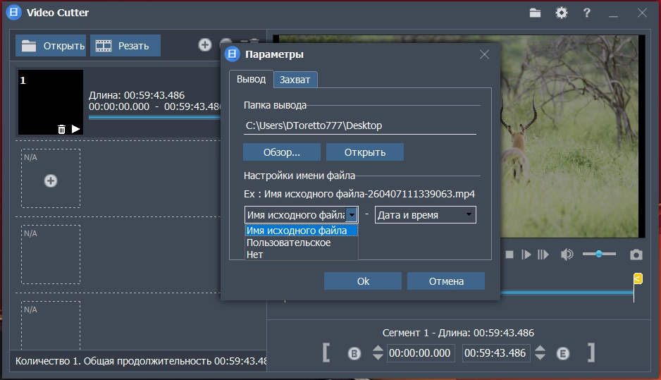The height and width of the screenshot is (380, 661).
Task: Switch to the Вывод tab
Action: click(x=252, y=79)
